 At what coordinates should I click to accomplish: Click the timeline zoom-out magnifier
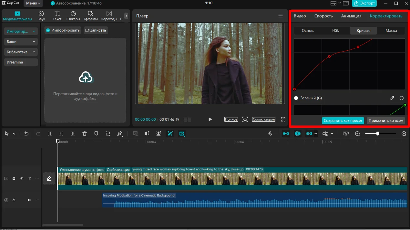coord(357,134)
